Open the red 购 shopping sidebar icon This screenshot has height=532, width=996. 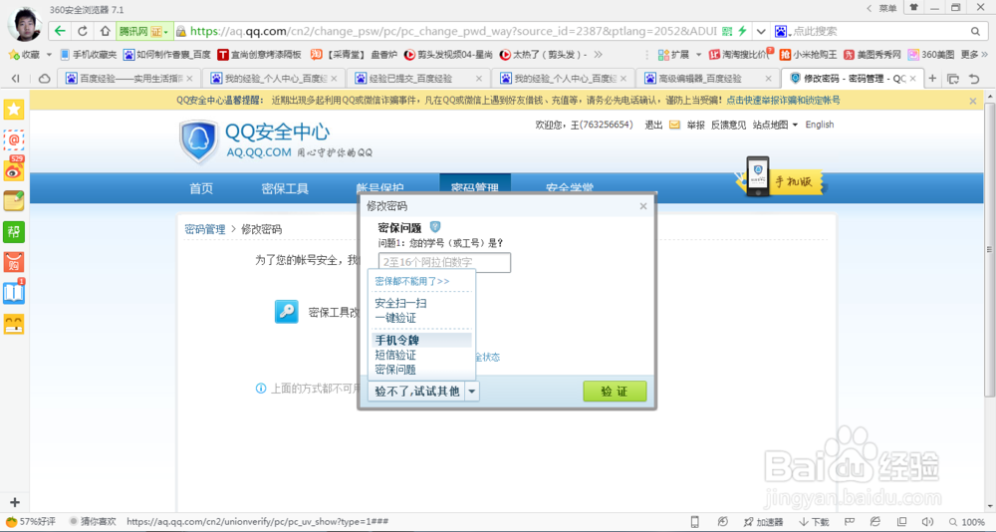(14, 262)
